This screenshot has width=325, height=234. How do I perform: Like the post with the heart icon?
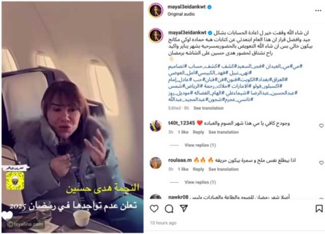[x=154, y=209]
